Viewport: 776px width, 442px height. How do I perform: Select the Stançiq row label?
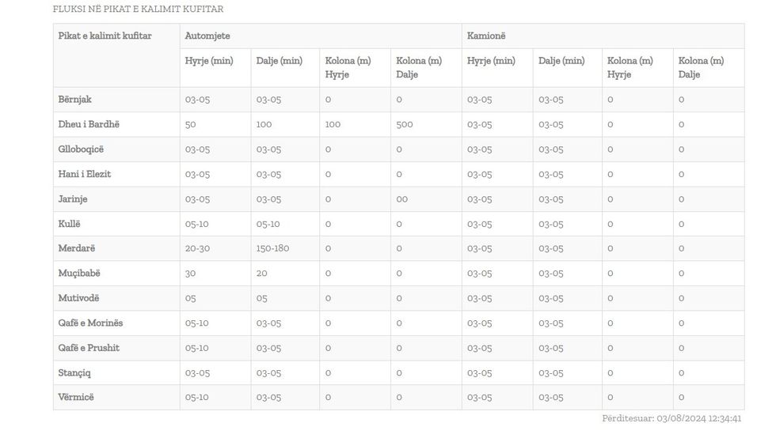point(74,372)
